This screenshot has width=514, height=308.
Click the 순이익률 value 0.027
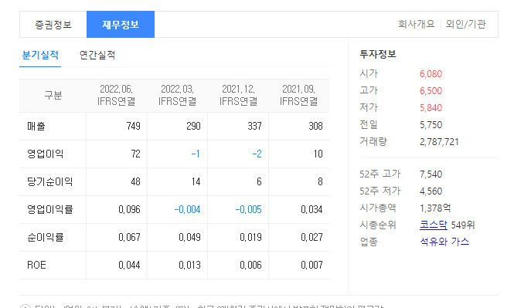point(311,237)
